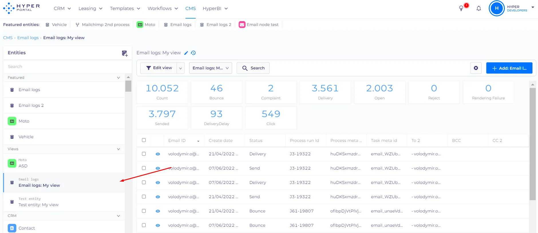The image size is (538, 233).
Task: Go to CMS breadcrumb link
Action: click(8, 38)
